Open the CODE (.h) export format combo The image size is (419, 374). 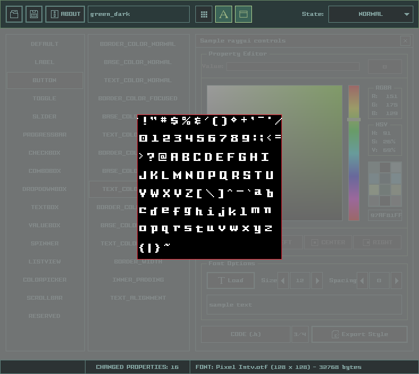tap(245, 334)
